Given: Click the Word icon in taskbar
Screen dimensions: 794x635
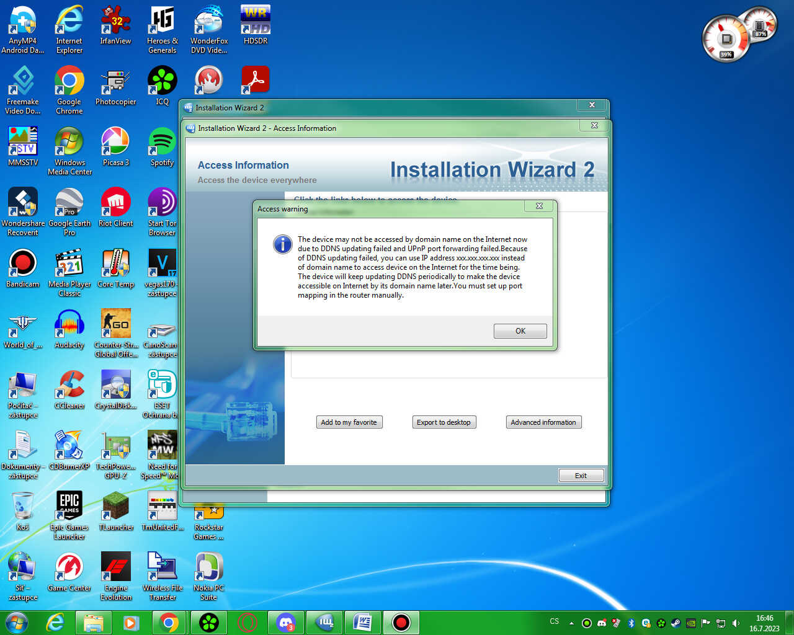Looking at the screenshot, I should point(362,622).
